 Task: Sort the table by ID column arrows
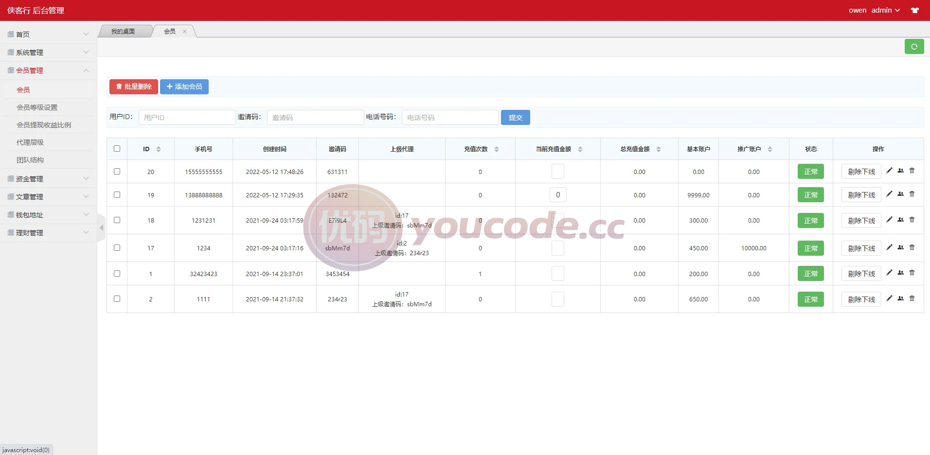pyautogui.click(x=159, y=149)
